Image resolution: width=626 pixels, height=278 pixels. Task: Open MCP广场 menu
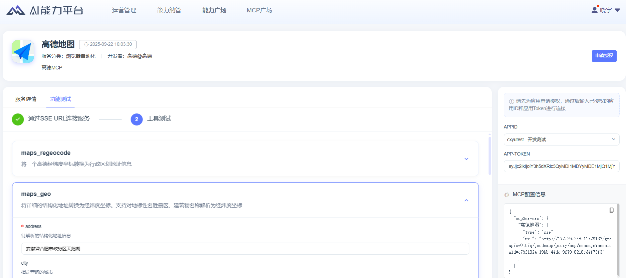pos(259,10)
